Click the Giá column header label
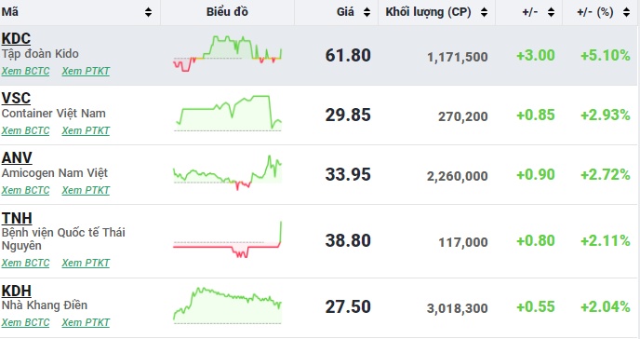 [345, 12]
